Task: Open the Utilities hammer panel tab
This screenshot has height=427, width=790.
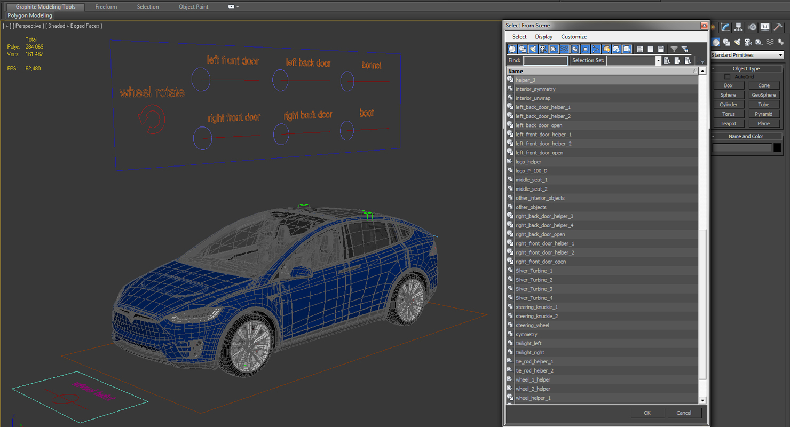Action: pos(778,27)
